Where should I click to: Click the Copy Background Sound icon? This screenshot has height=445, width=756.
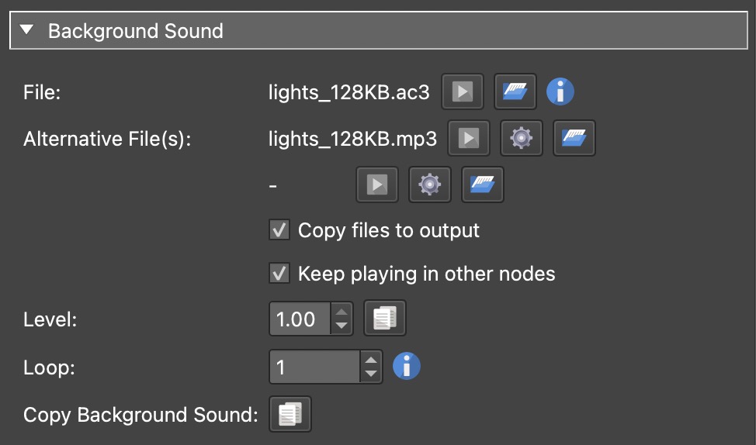click(290, 414)
